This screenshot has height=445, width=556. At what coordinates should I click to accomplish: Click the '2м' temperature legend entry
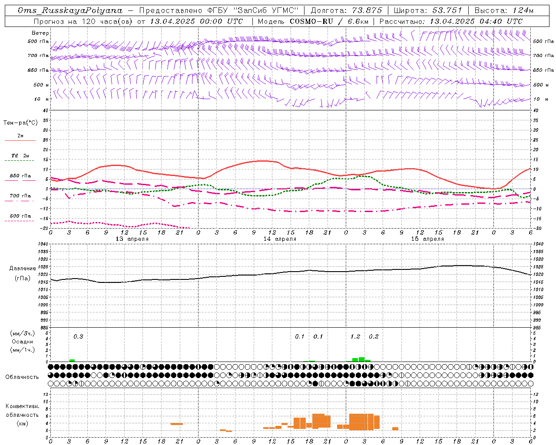(20, 136)
